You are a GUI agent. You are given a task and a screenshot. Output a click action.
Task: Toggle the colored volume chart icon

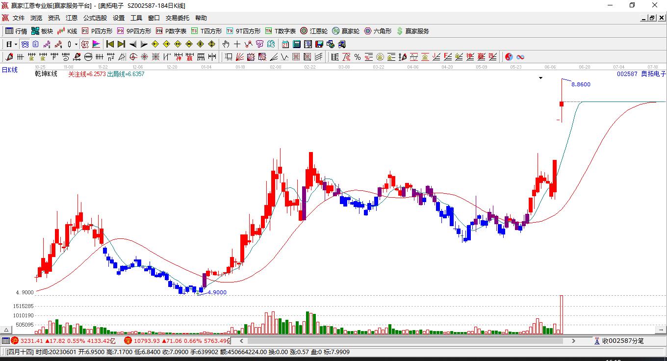click(x=96, y=44)
